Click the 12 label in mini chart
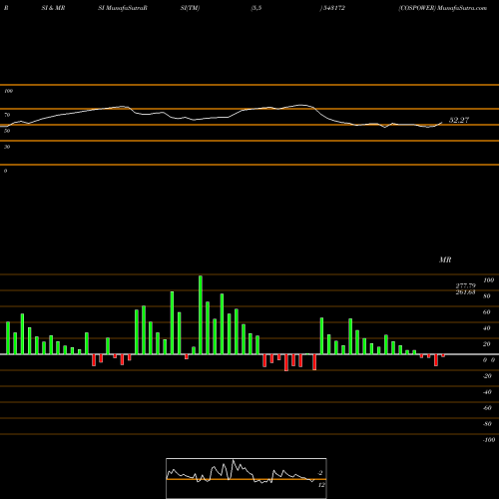 (321, 485)
